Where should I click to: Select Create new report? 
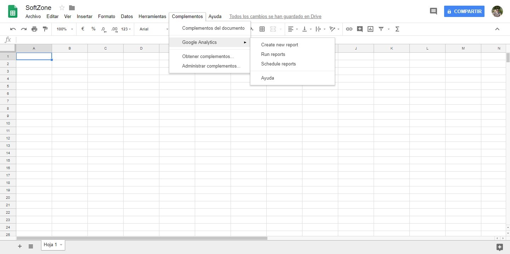(x=293, y=45)
